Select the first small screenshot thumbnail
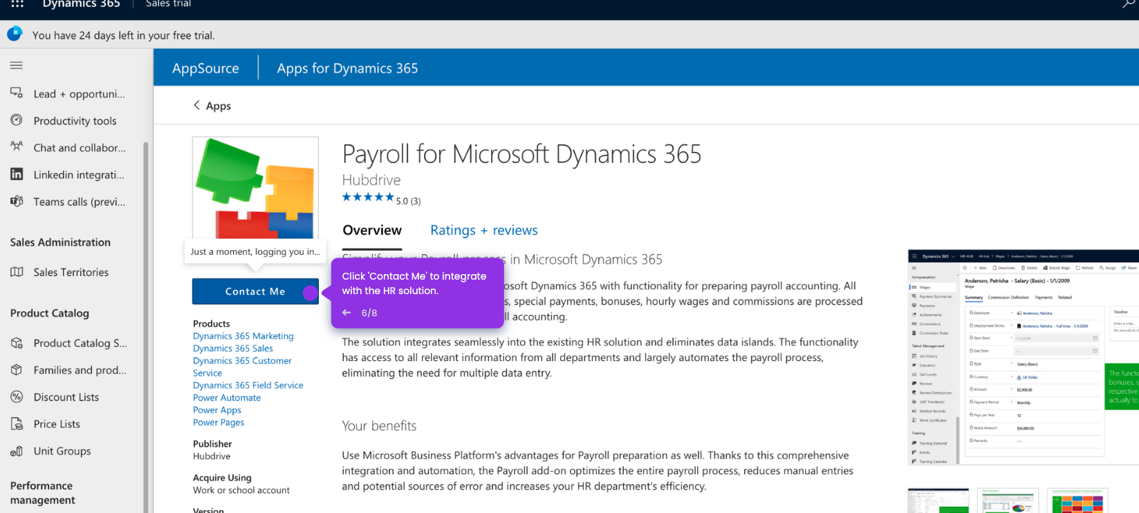Image resolution: width=1139 pixels, height=513 pixels. click(x=938, y=501)
